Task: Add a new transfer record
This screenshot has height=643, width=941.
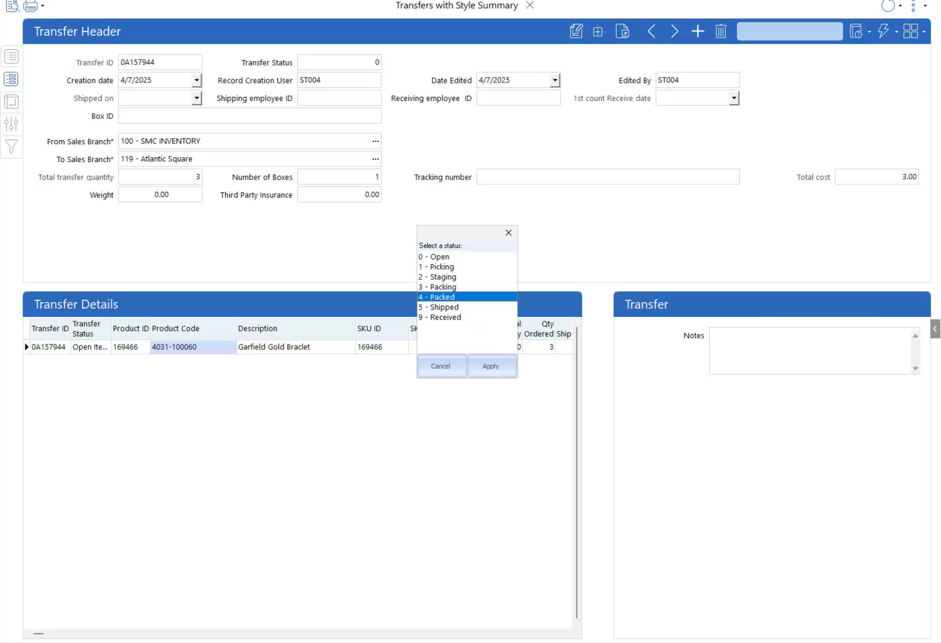Action: coord(698,31)
